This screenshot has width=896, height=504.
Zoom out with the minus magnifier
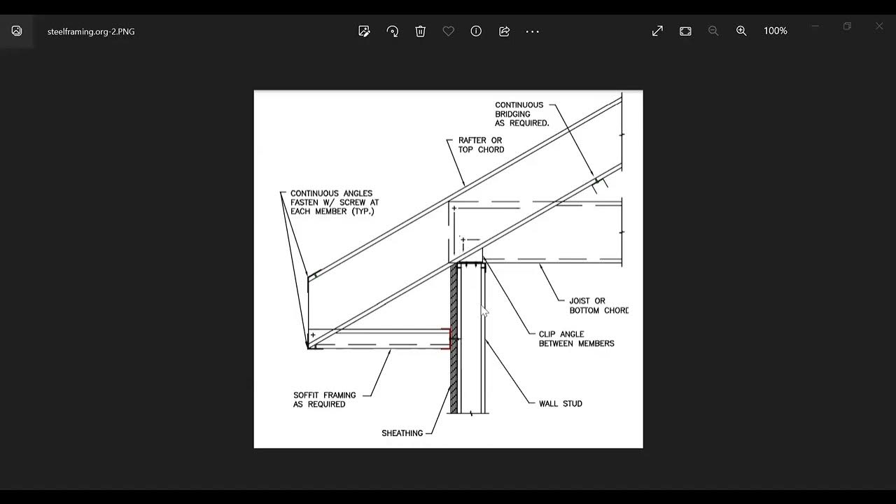[x=713, y=31]
